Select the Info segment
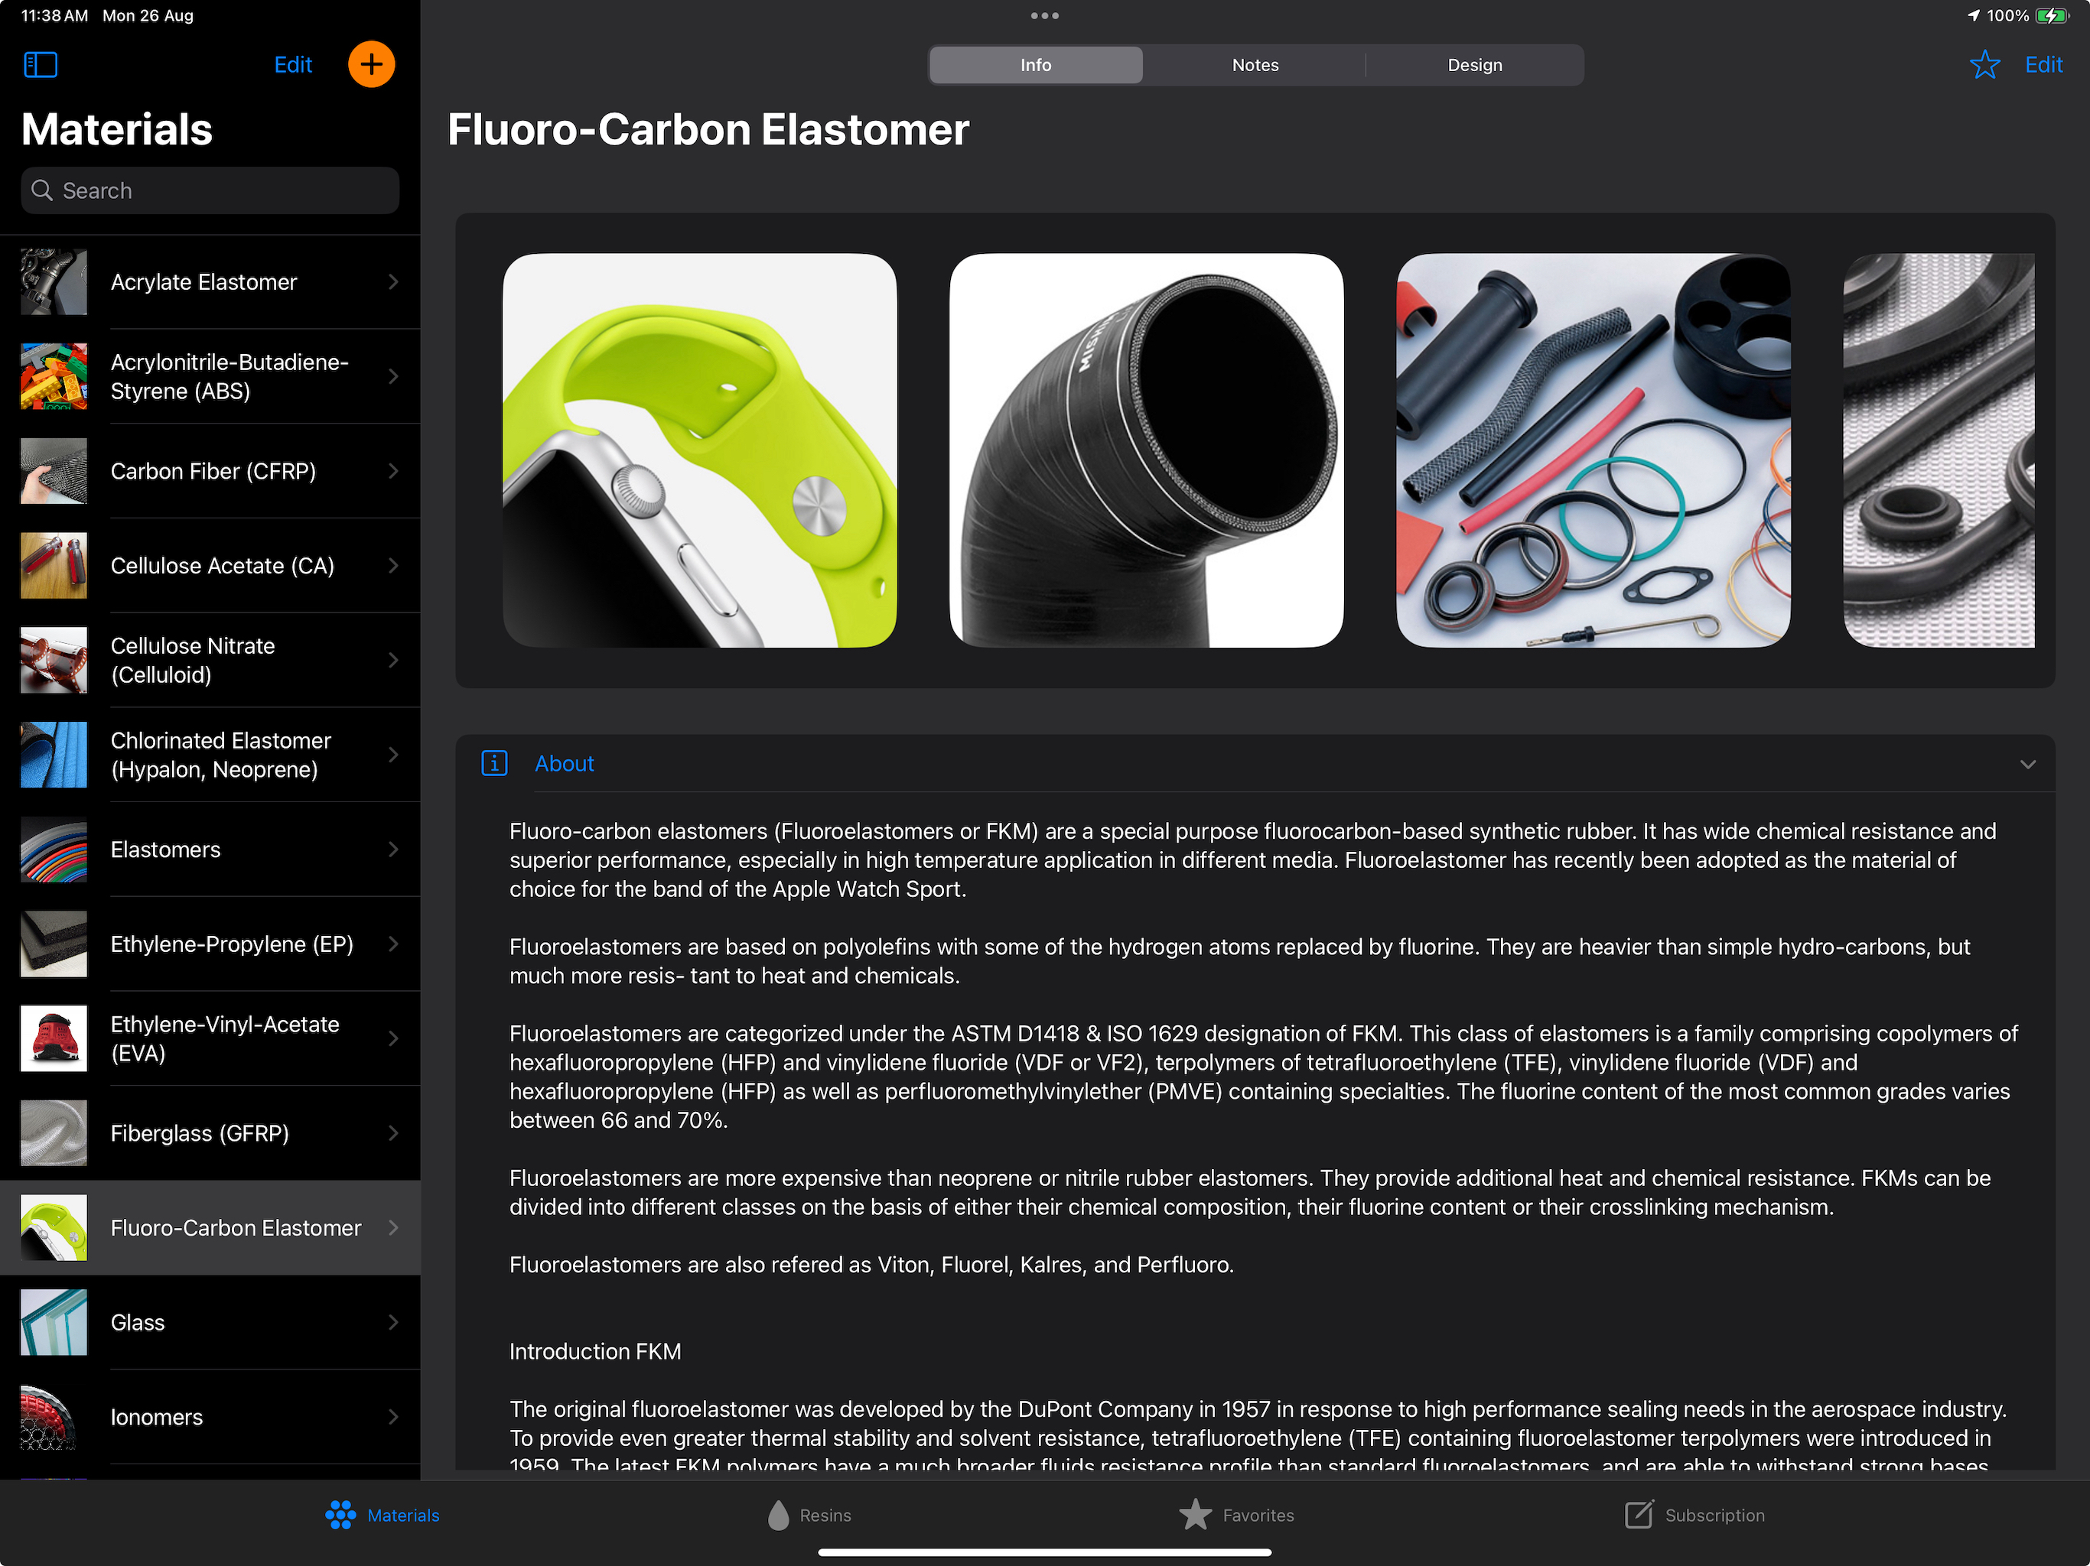 (x=1034, y=65)
